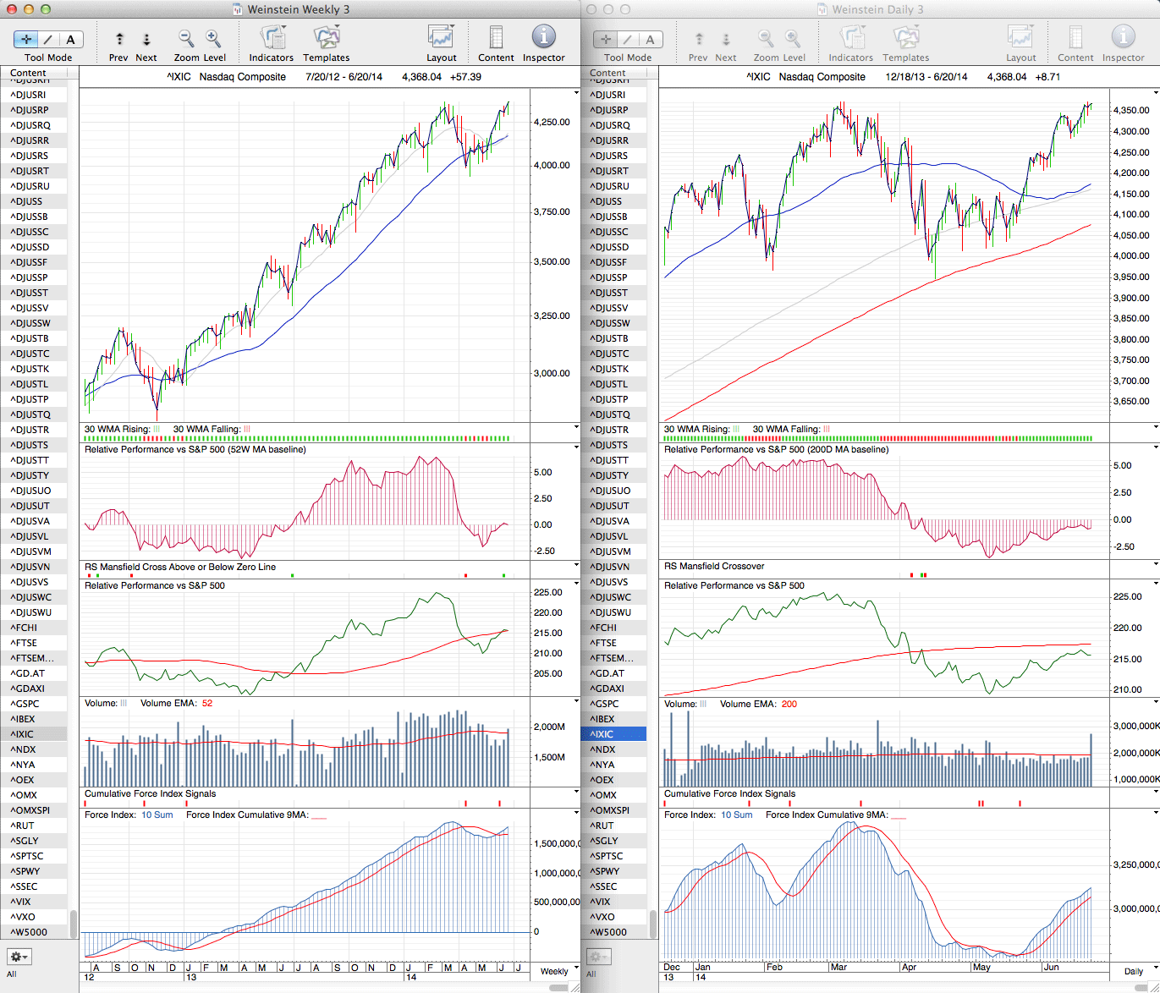
Task: Open the gear action menu in Daily sidebar
Action: pyautogui.click(x=598, y=957)
